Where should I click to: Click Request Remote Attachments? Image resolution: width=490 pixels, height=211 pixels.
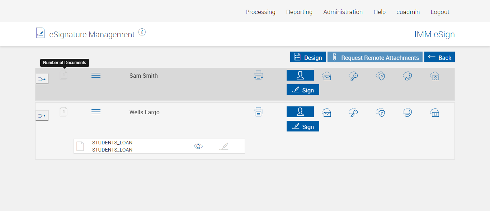tap(375, 57)
